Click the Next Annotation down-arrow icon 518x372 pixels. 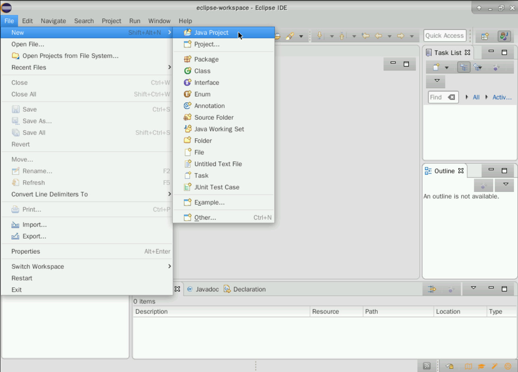pyautogui.click(x=319, y=36)
